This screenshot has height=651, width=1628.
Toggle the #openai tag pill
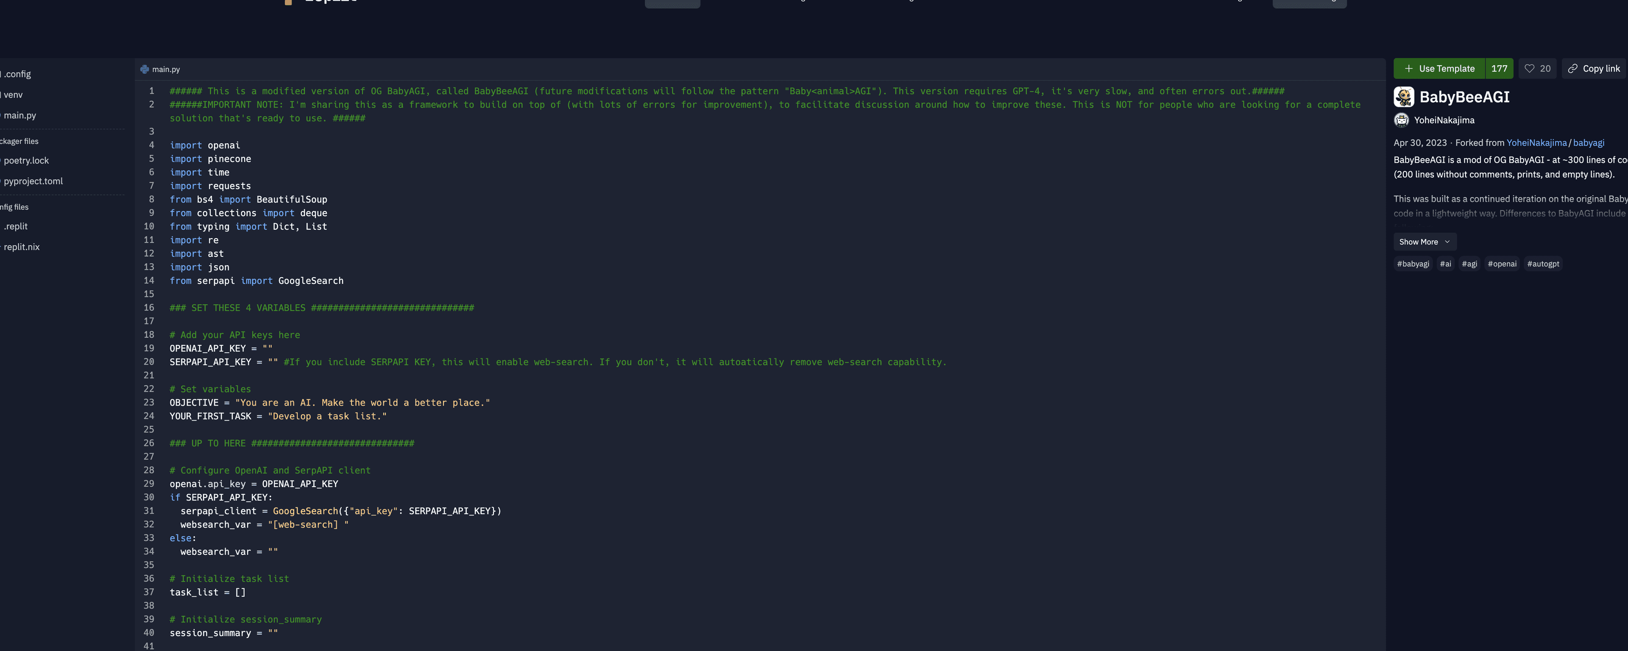[1502, 264]
